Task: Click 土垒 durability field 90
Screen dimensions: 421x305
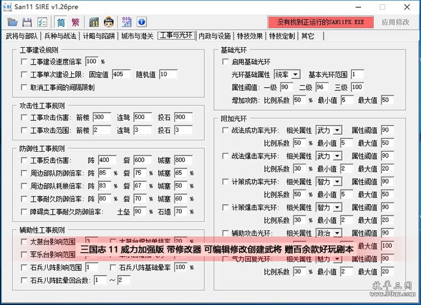Action: pos(140,212)
